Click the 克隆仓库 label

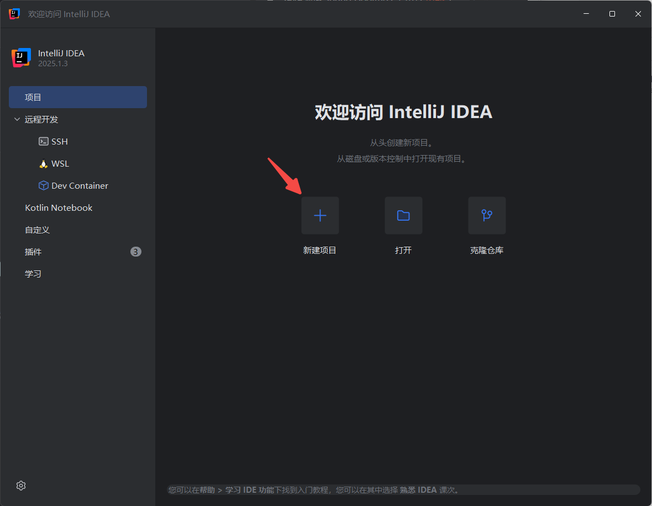click(x=487, y=251)
